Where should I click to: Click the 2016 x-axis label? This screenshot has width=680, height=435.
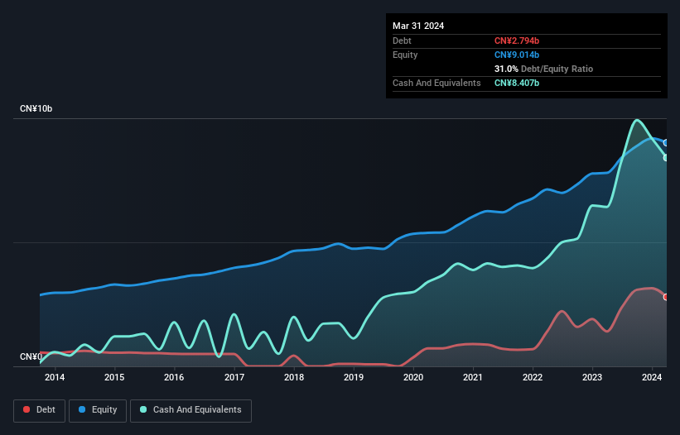click(x=174, y=377)
